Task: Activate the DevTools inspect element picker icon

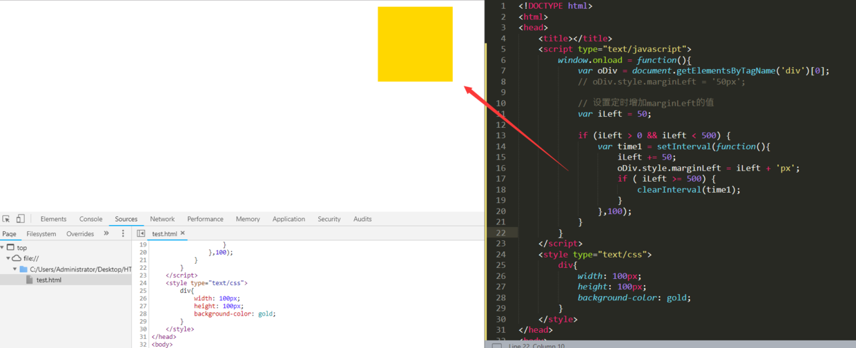Action: pyautogui.click(x=6, y=219)
